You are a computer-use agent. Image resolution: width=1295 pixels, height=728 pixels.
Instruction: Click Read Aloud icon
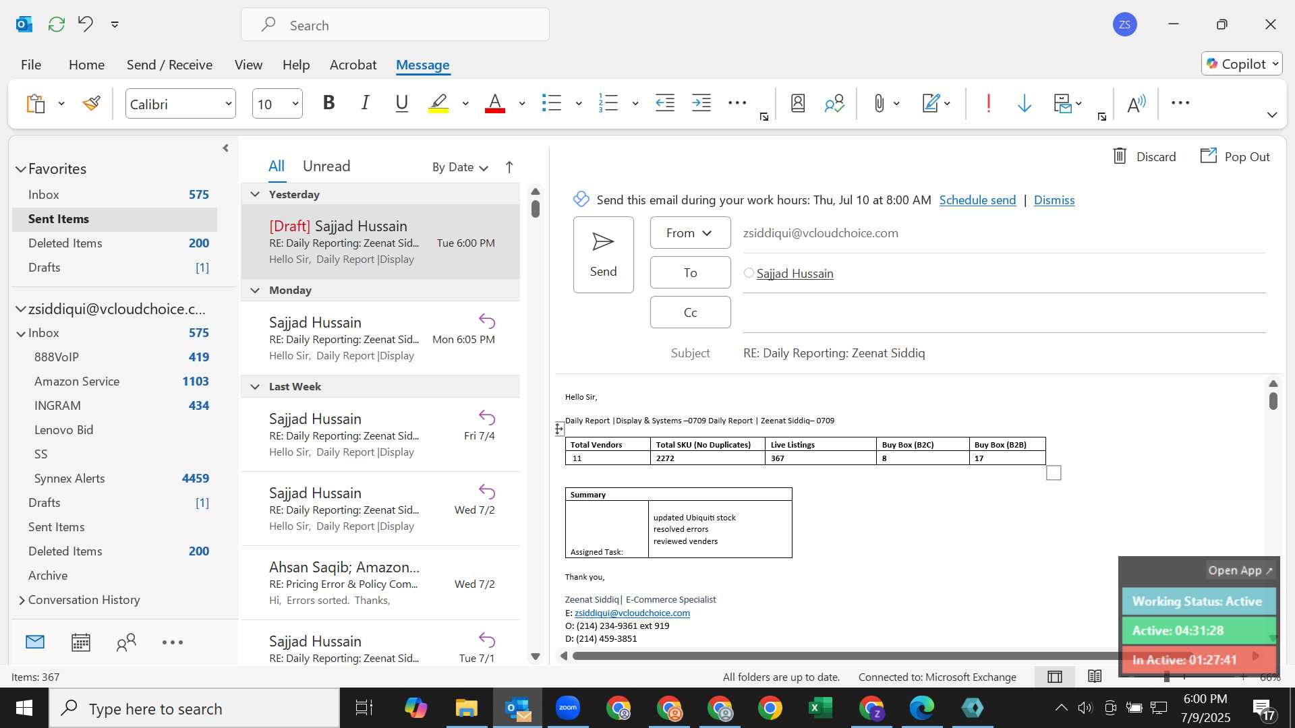(1136, 103)
